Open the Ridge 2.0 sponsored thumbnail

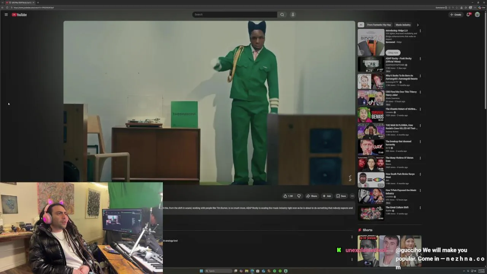(x=371, y=42)
